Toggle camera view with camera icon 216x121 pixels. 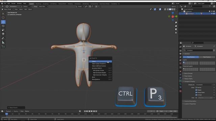point(176,29)
